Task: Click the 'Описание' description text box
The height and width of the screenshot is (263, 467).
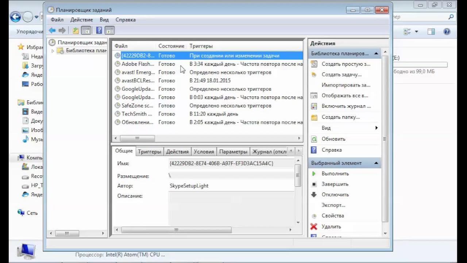Action: pos(231,208)
